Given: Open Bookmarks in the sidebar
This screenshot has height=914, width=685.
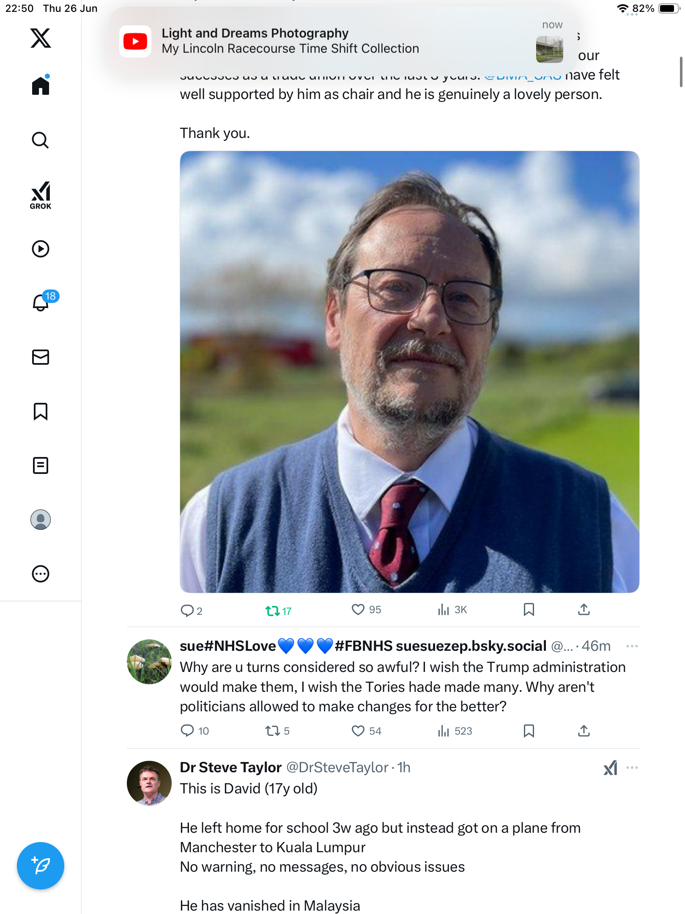Looking at the screenshot, I should click(41, 411).
